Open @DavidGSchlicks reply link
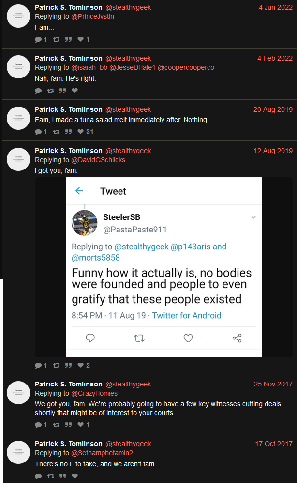The height and width of the screenshot is (493, 297). coord(98,160)
